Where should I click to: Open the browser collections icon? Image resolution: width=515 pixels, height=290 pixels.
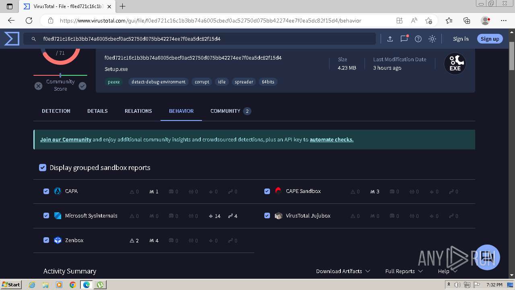pyautogui.click(x=467, y=21)
